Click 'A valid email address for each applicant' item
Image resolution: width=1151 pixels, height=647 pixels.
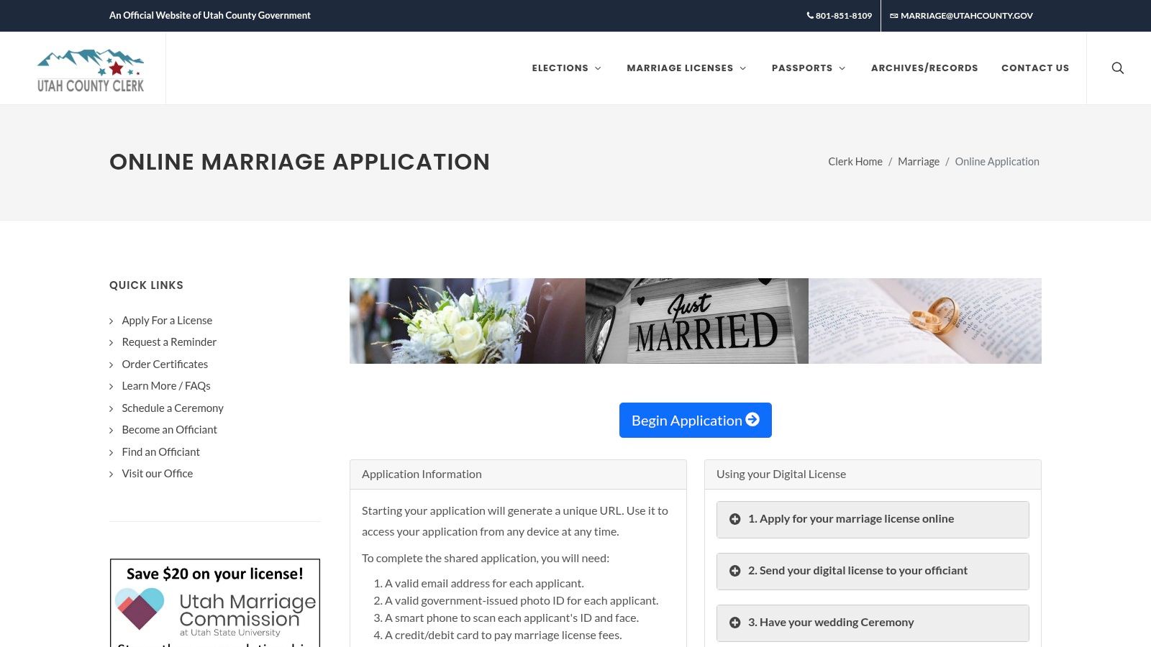tap(484, 584)
